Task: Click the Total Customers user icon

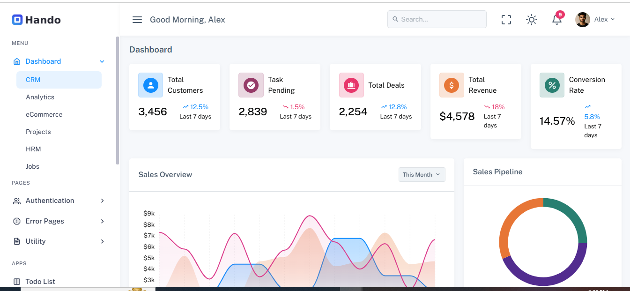Action: pos(150,85)
